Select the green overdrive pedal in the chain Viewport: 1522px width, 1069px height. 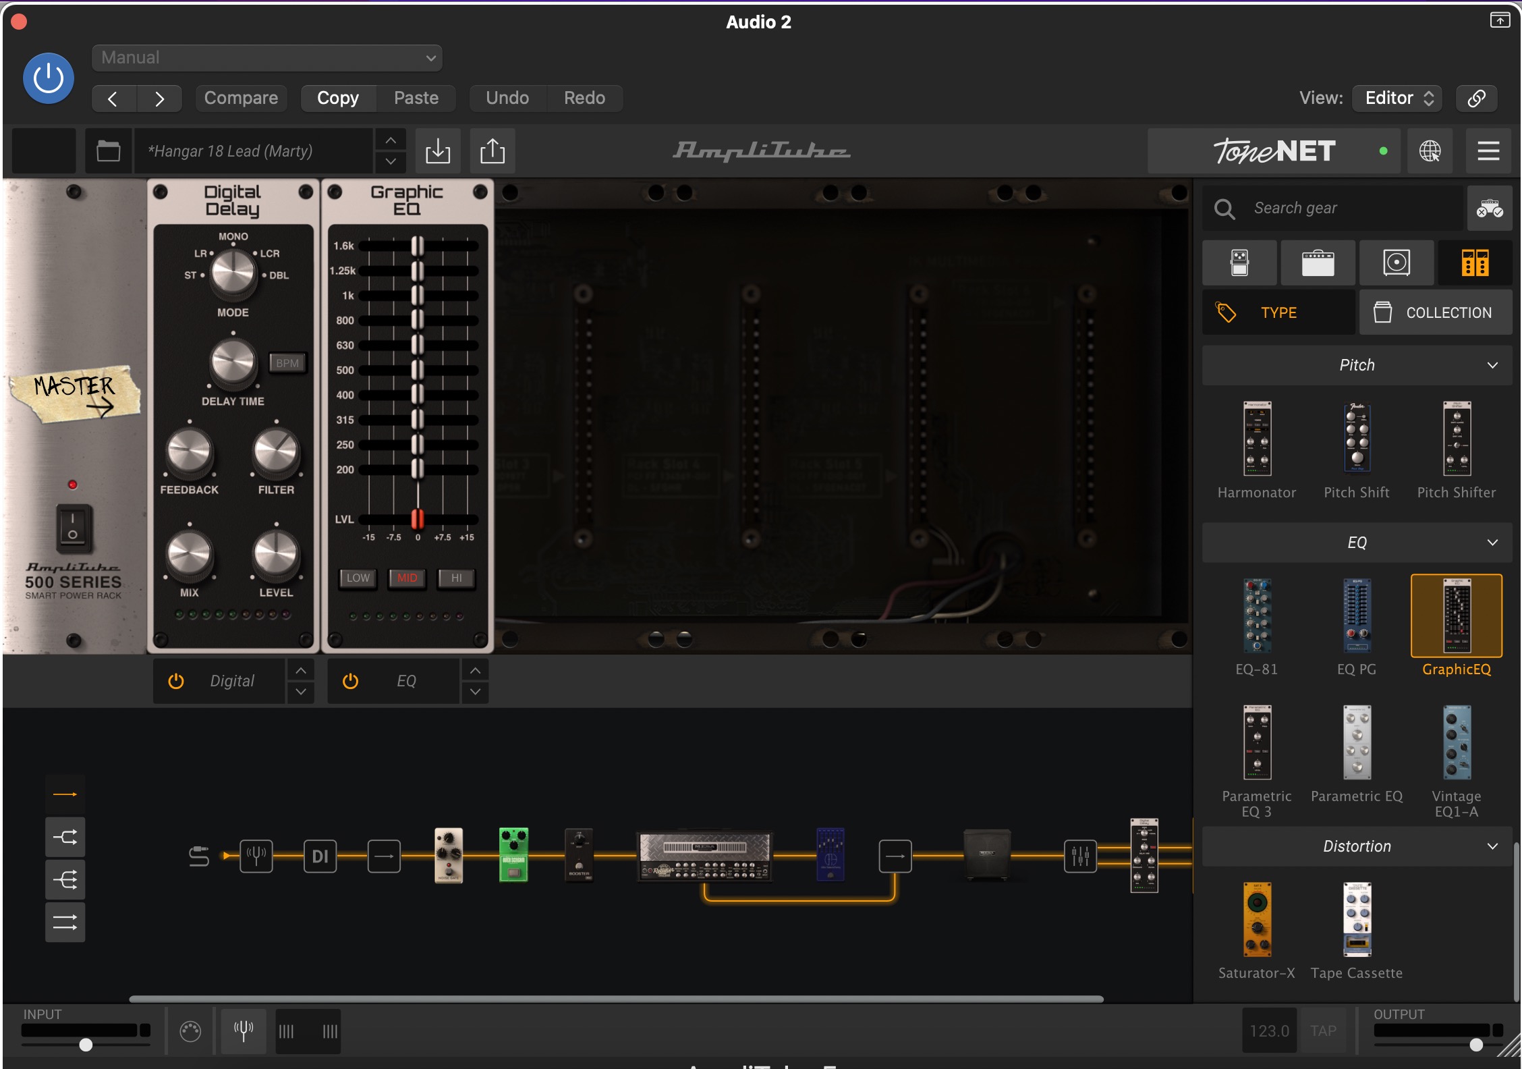(x=513, y=854)
